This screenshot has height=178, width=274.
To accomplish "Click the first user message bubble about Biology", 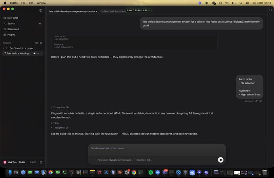I will pos(201,23).
